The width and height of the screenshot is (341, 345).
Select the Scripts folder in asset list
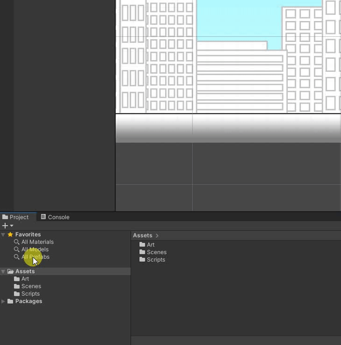pyautogui.click(x=156, y=260)
